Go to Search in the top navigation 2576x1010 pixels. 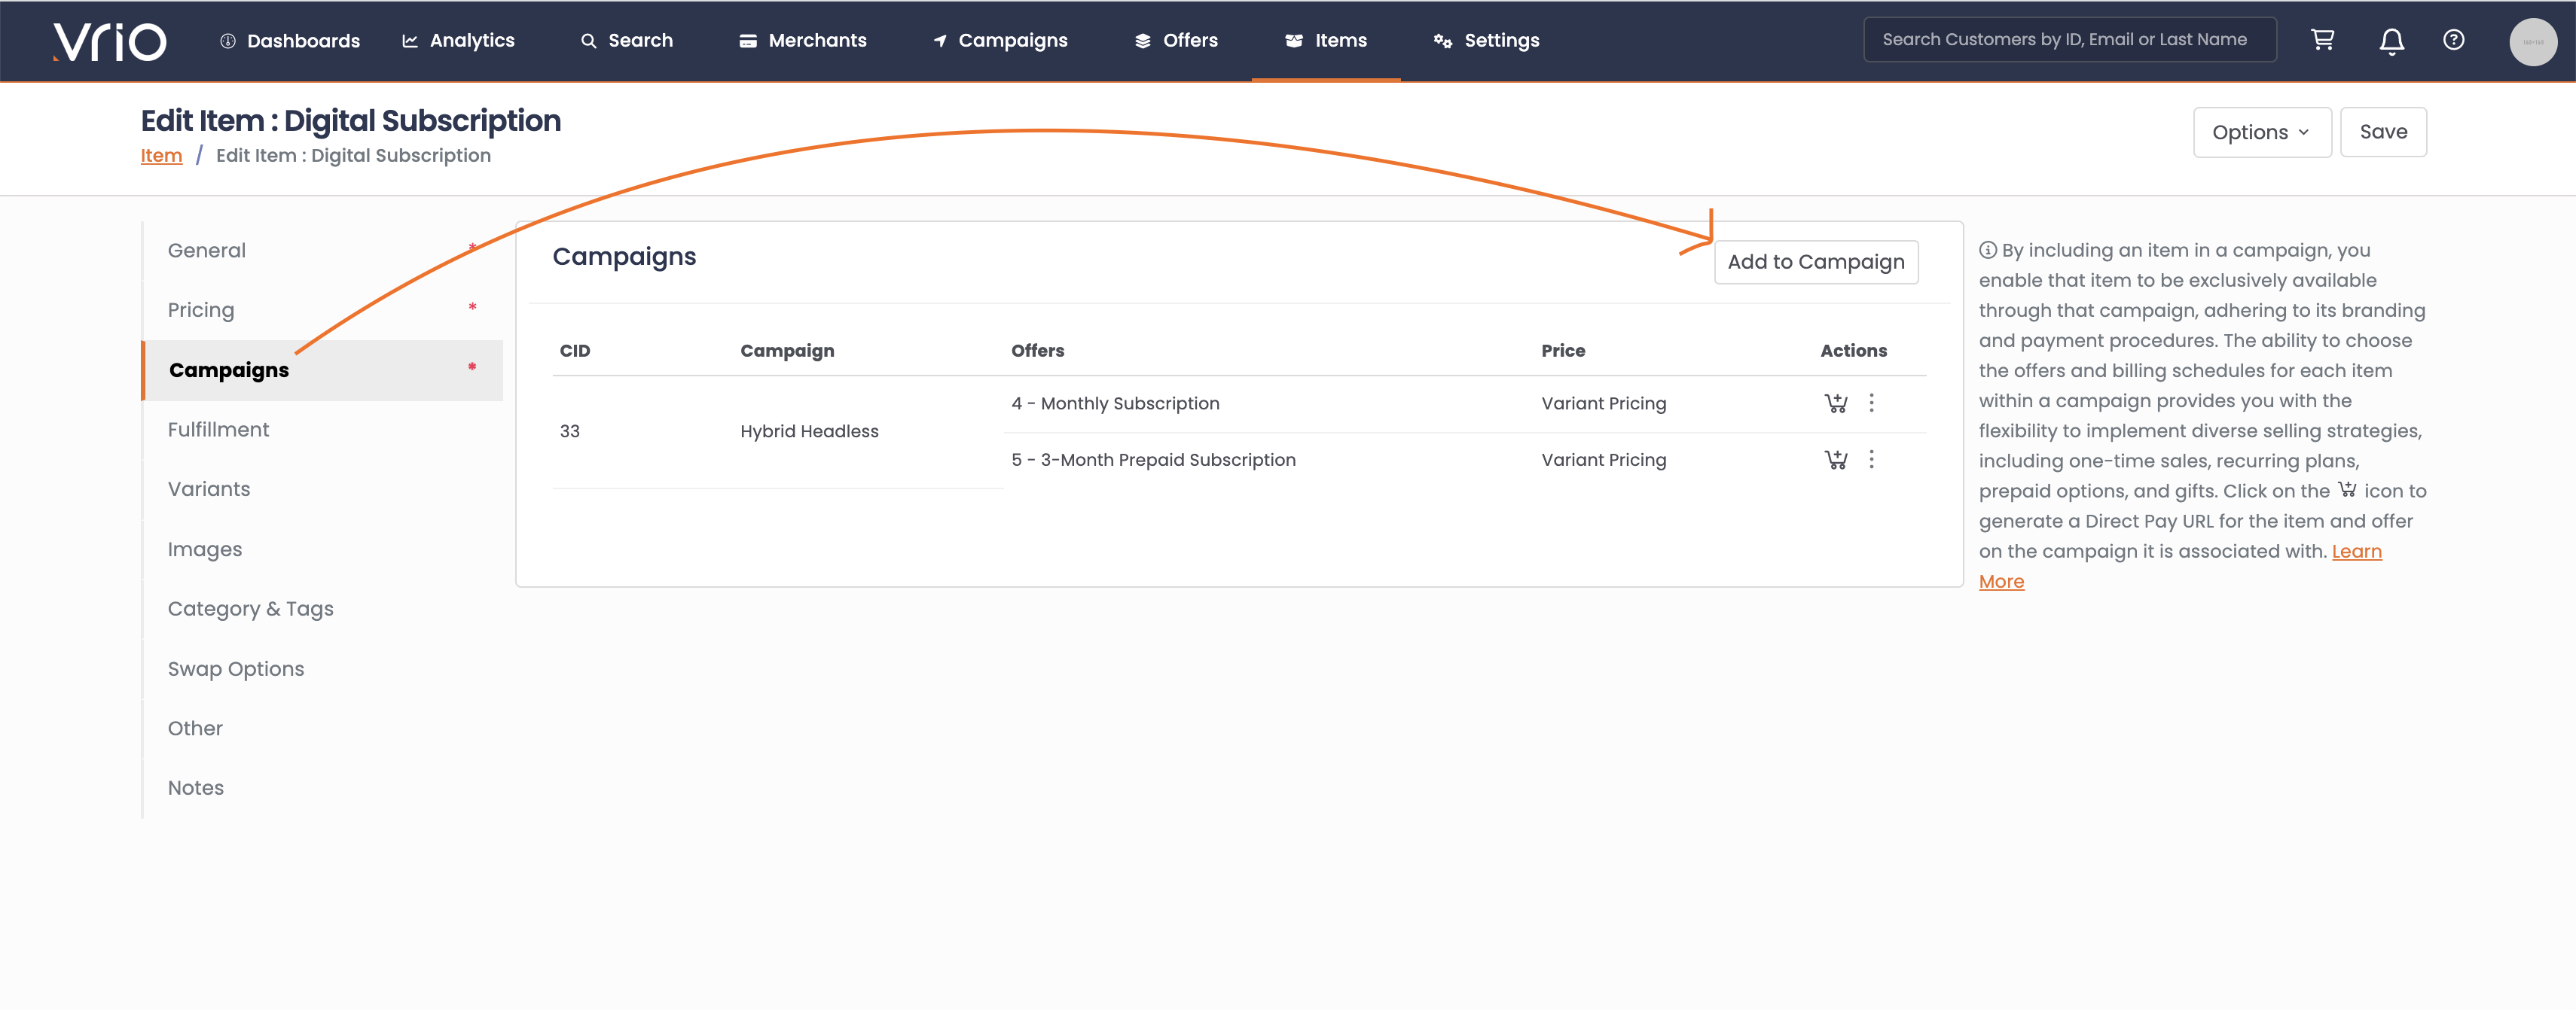click(627, 41)
